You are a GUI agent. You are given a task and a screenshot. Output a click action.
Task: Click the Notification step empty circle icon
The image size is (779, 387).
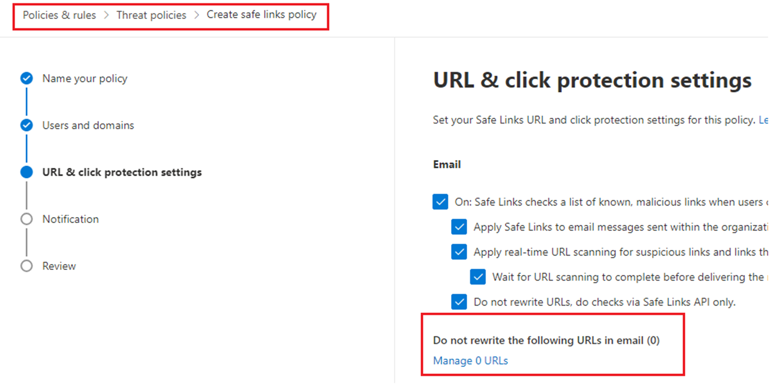pos(27,219)
